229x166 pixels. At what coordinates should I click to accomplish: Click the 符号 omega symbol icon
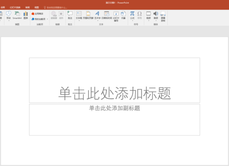click(x=140, y=15)
